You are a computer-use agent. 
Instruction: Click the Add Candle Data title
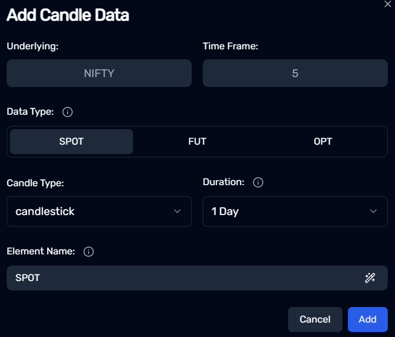pos(68,15)
